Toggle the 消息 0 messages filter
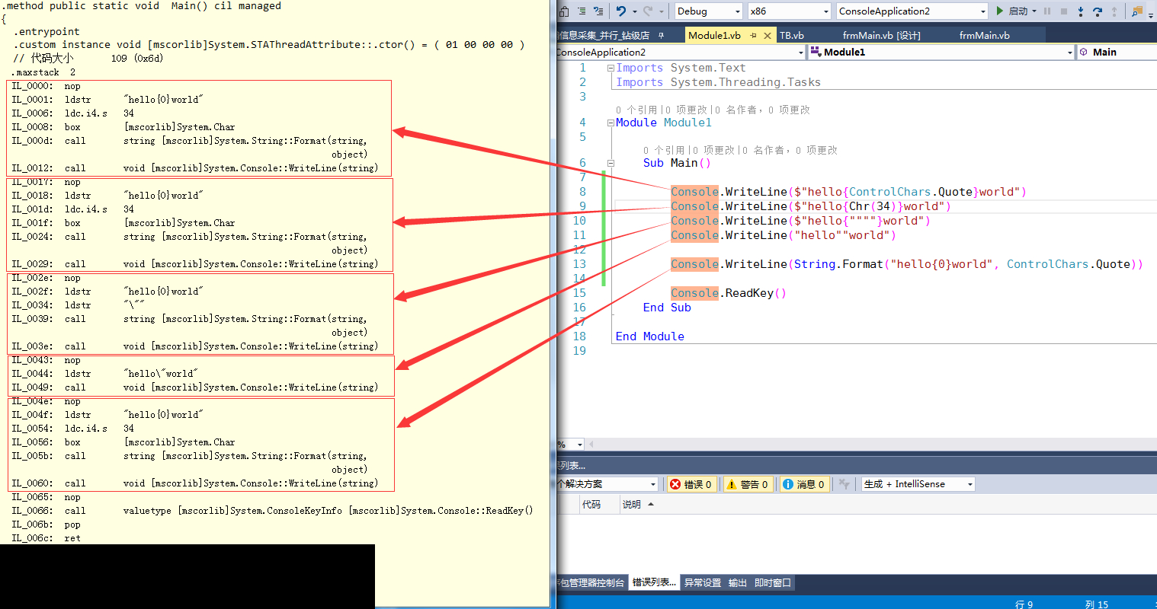The height and width of the screenshot is (609, 1157). coord(804,484)
